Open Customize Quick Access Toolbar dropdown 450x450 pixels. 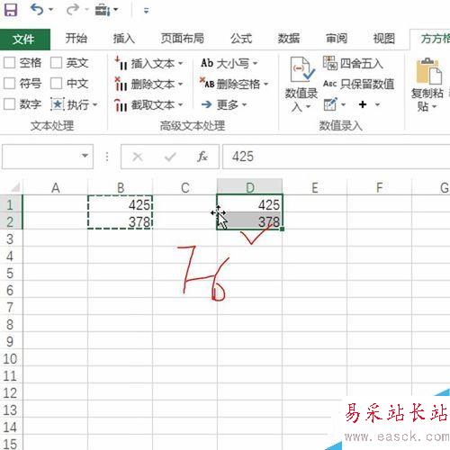click(146, 11)
